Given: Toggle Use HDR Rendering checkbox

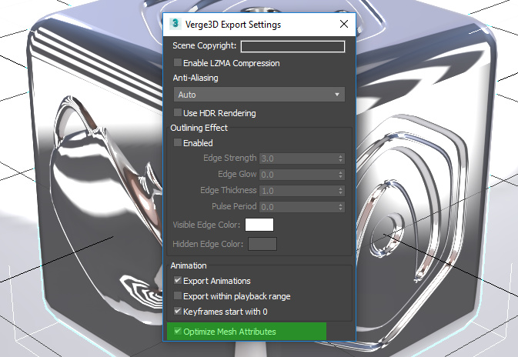Looking at the screenshot, I should (178, 112).
